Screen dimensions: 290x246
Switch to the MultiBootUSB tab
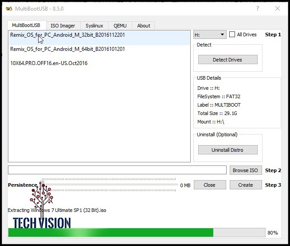[26, 25]
